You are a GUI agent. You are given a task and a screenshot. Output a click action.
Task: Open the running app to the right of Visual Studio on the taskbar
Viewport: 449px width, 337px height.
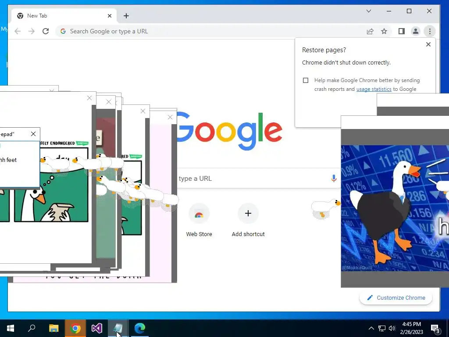tap(118, 328)
